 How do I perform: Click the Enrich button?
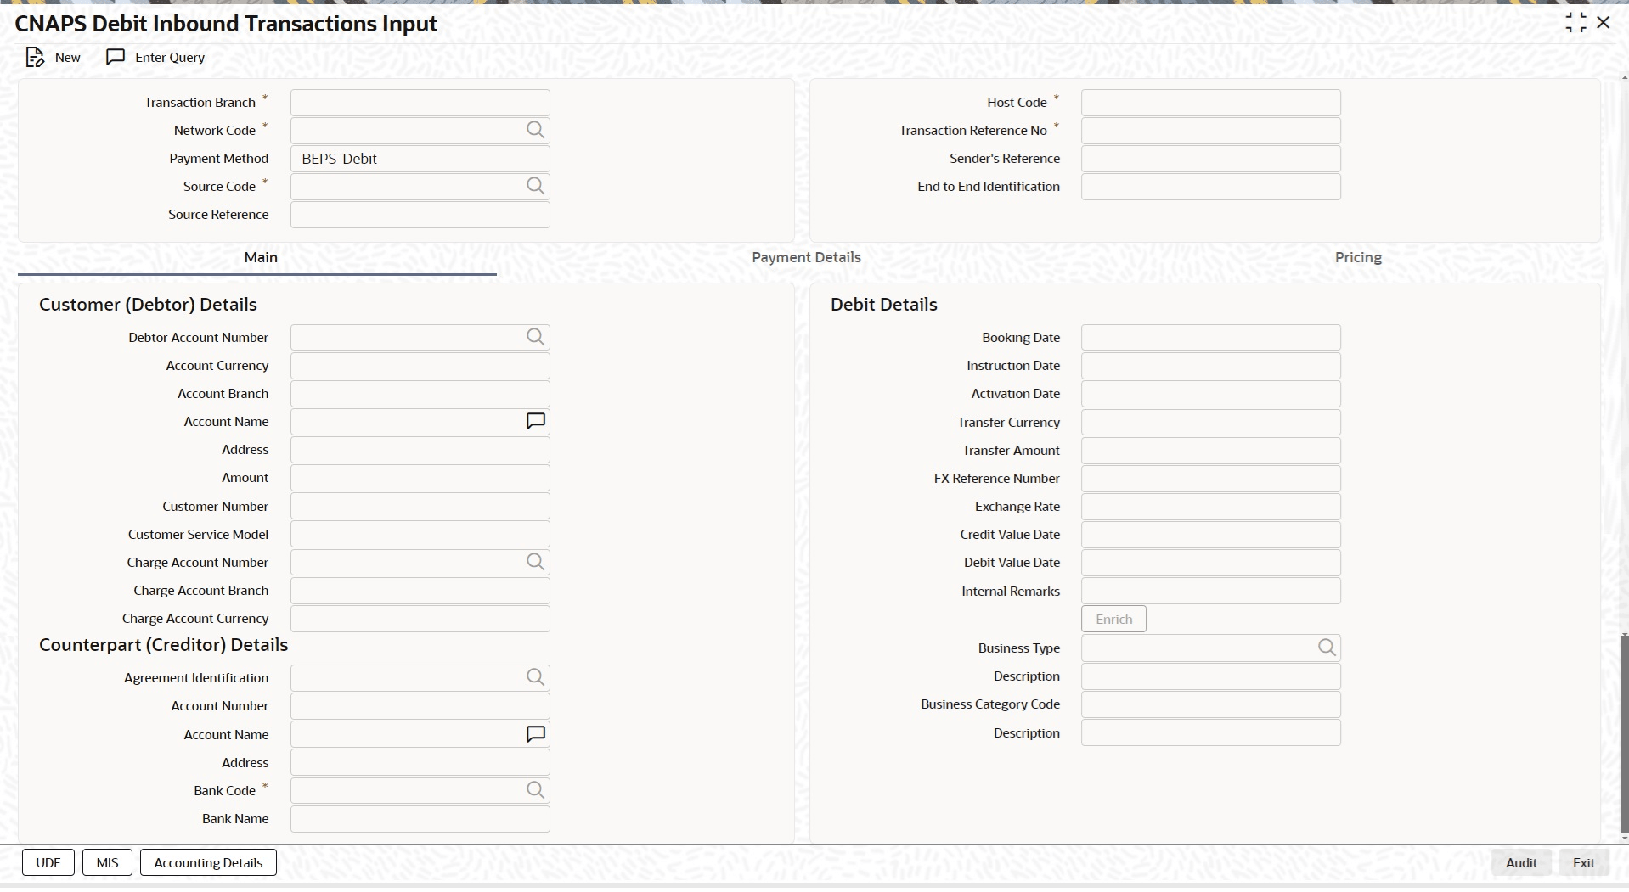tap(1113, 619)
